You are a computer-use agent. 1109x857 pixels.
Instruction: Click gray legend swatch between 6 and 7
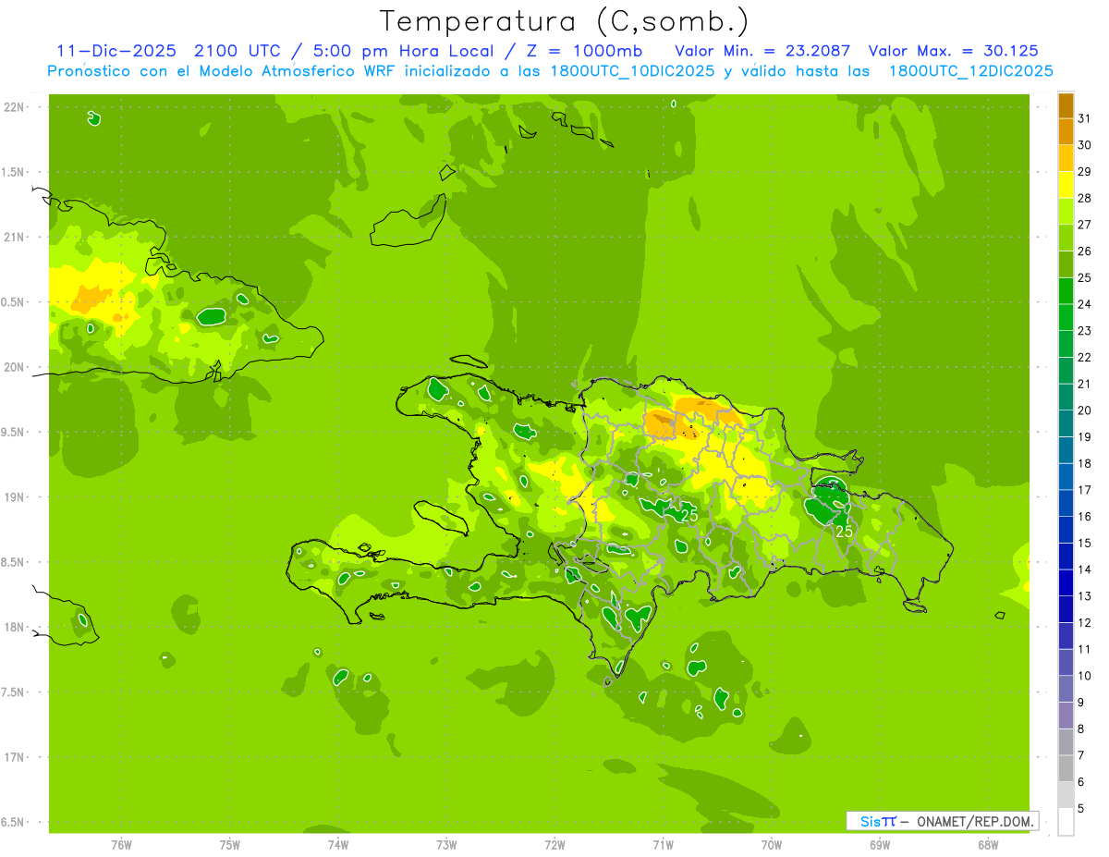[x=1066, y=769]
